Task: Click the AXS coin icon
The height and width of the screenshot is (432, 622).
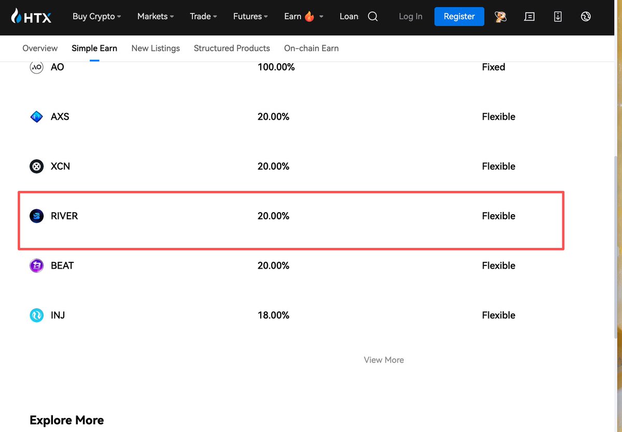Action: click(x=37, y=117)
